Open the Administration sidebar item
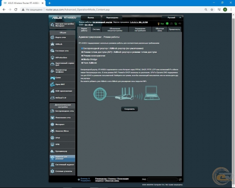The image size is (235, 188). pos(62,158)
